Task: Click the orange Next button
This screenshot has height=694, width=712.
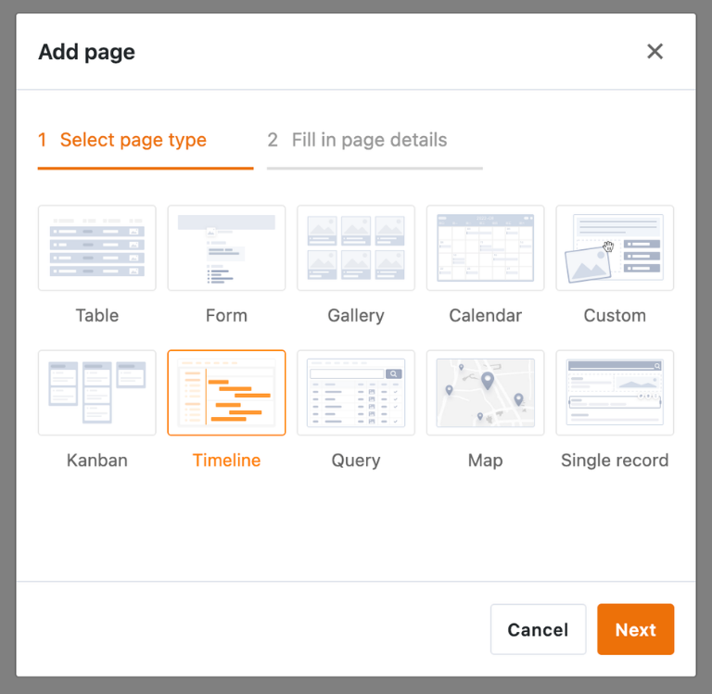Action: [x=635, y=629]
